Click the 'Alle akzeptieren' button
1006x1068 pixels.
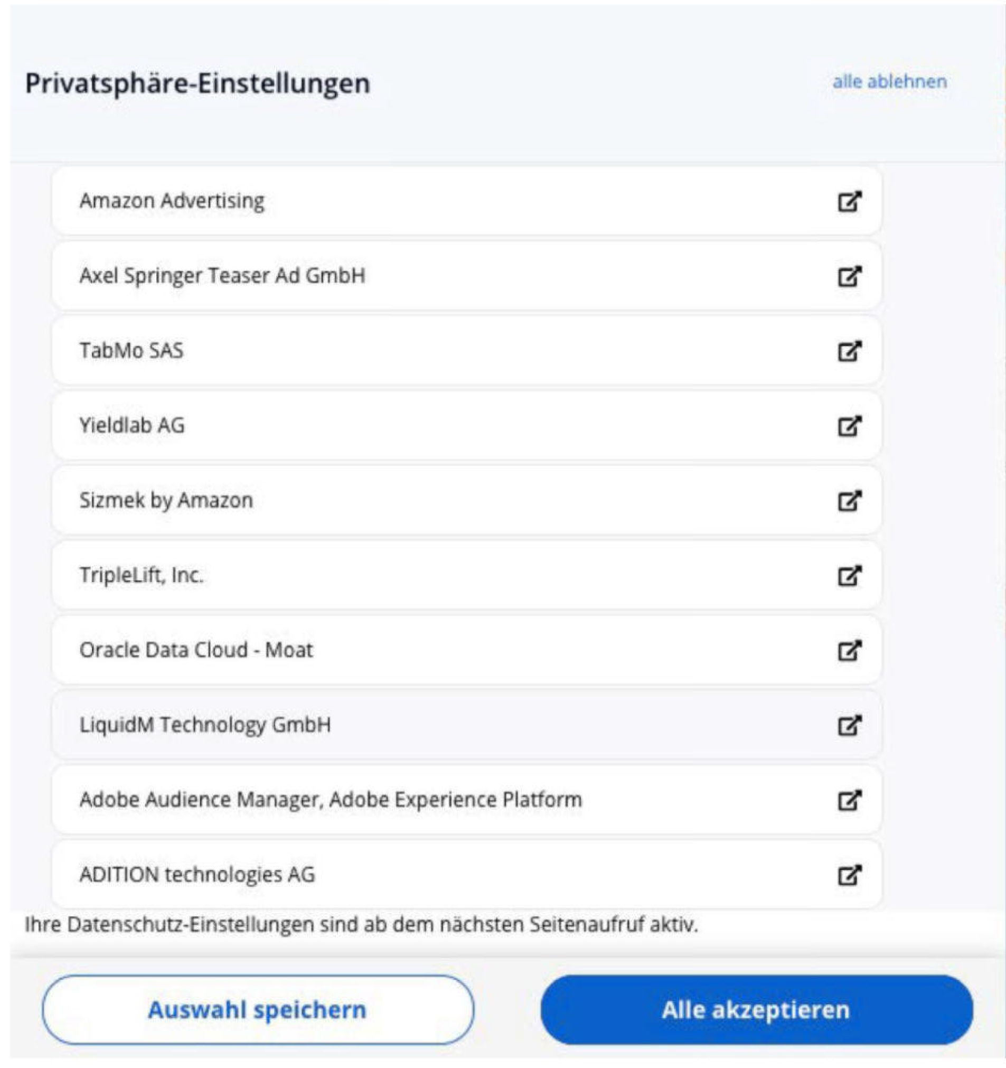click(x=756, y=1009)
